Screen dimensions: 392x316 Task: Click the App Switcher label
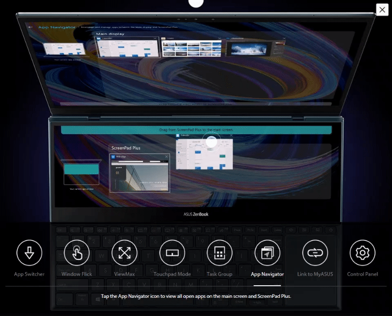point(29,274)
